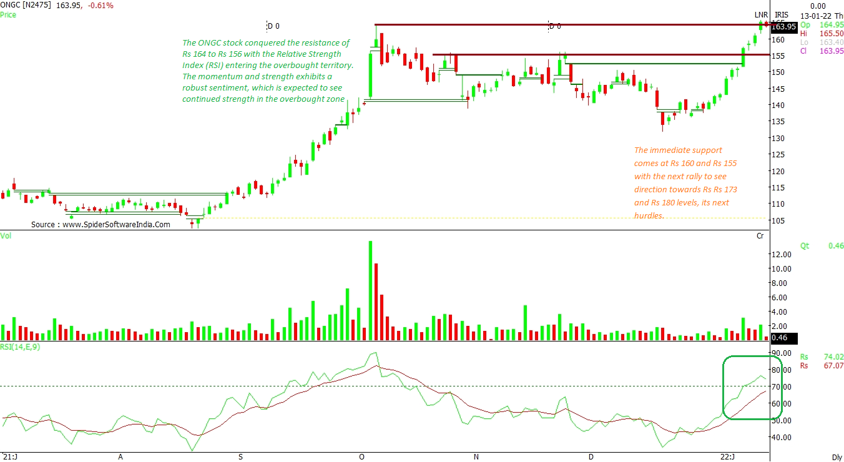Click the Vol panel label
The height and width of the screenshot is (462, 844).
6,235
